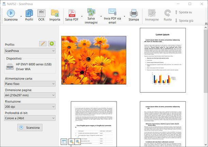Move selected page down with Sposta giù
Image resolution: width=208 pixels, height=147 pixels.
click(184, 21)
